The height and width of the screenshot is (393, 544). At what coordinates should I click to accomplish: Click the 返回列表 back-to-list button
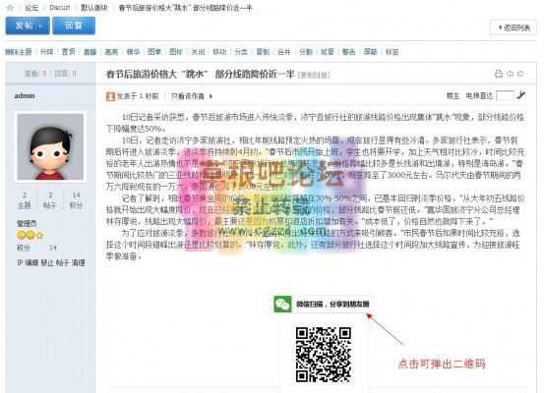[x=514, y=28]
